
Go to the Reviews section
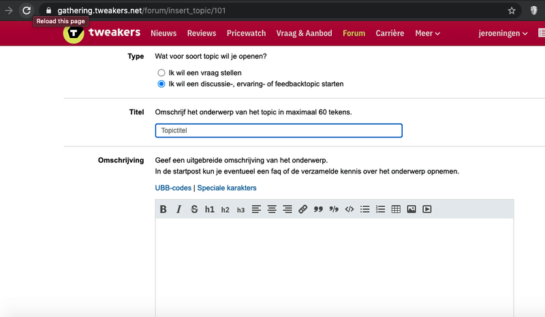tap(202, 33)
